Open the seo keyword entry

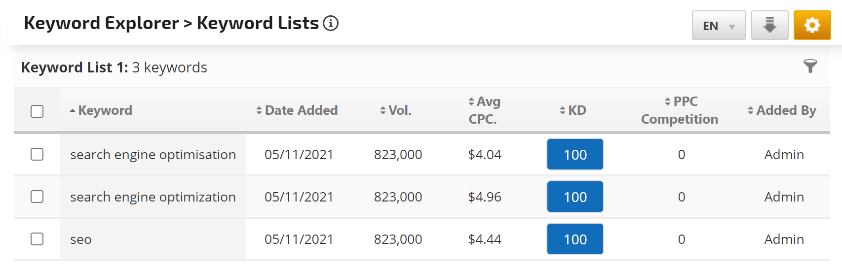click(x=81, y=239)
